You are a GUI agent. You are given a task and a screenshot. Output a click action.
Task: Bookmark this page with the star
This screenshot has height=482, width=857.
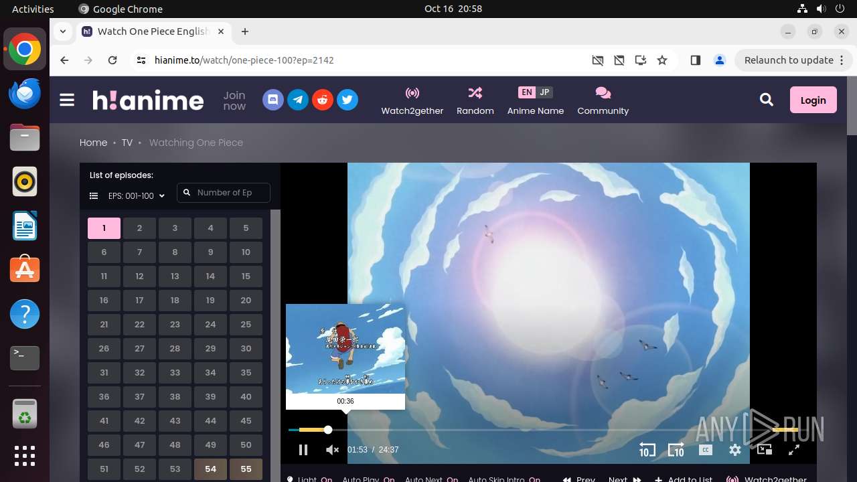pos(662,60)
